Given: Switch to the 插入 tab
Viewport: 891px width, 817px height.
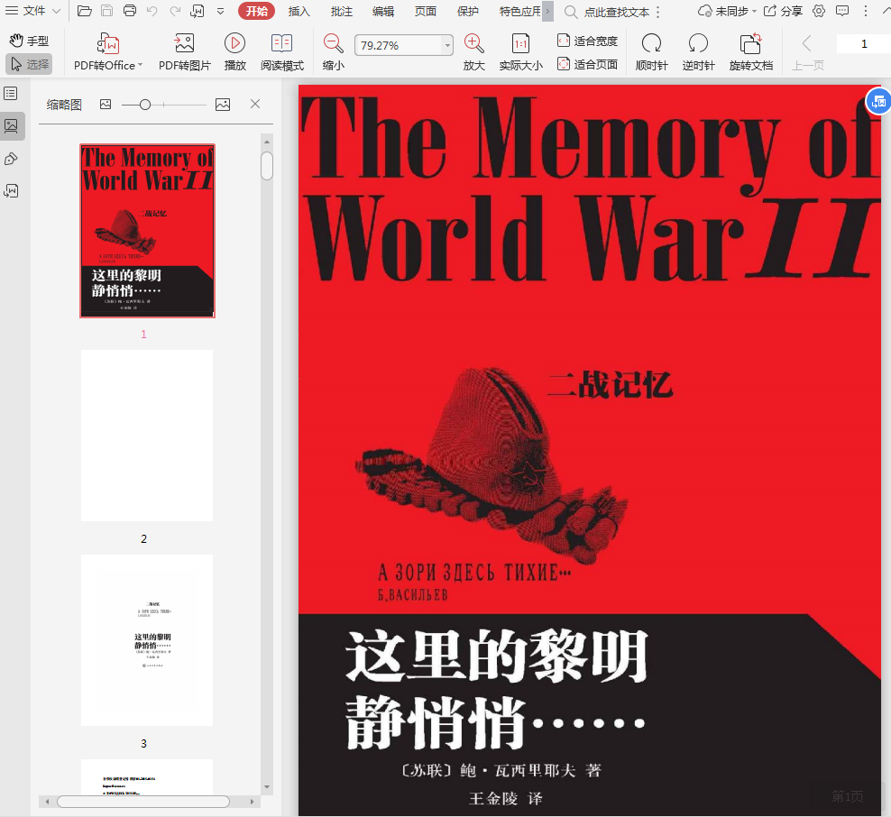Looking at the screenshot, I should pos(299,12).
